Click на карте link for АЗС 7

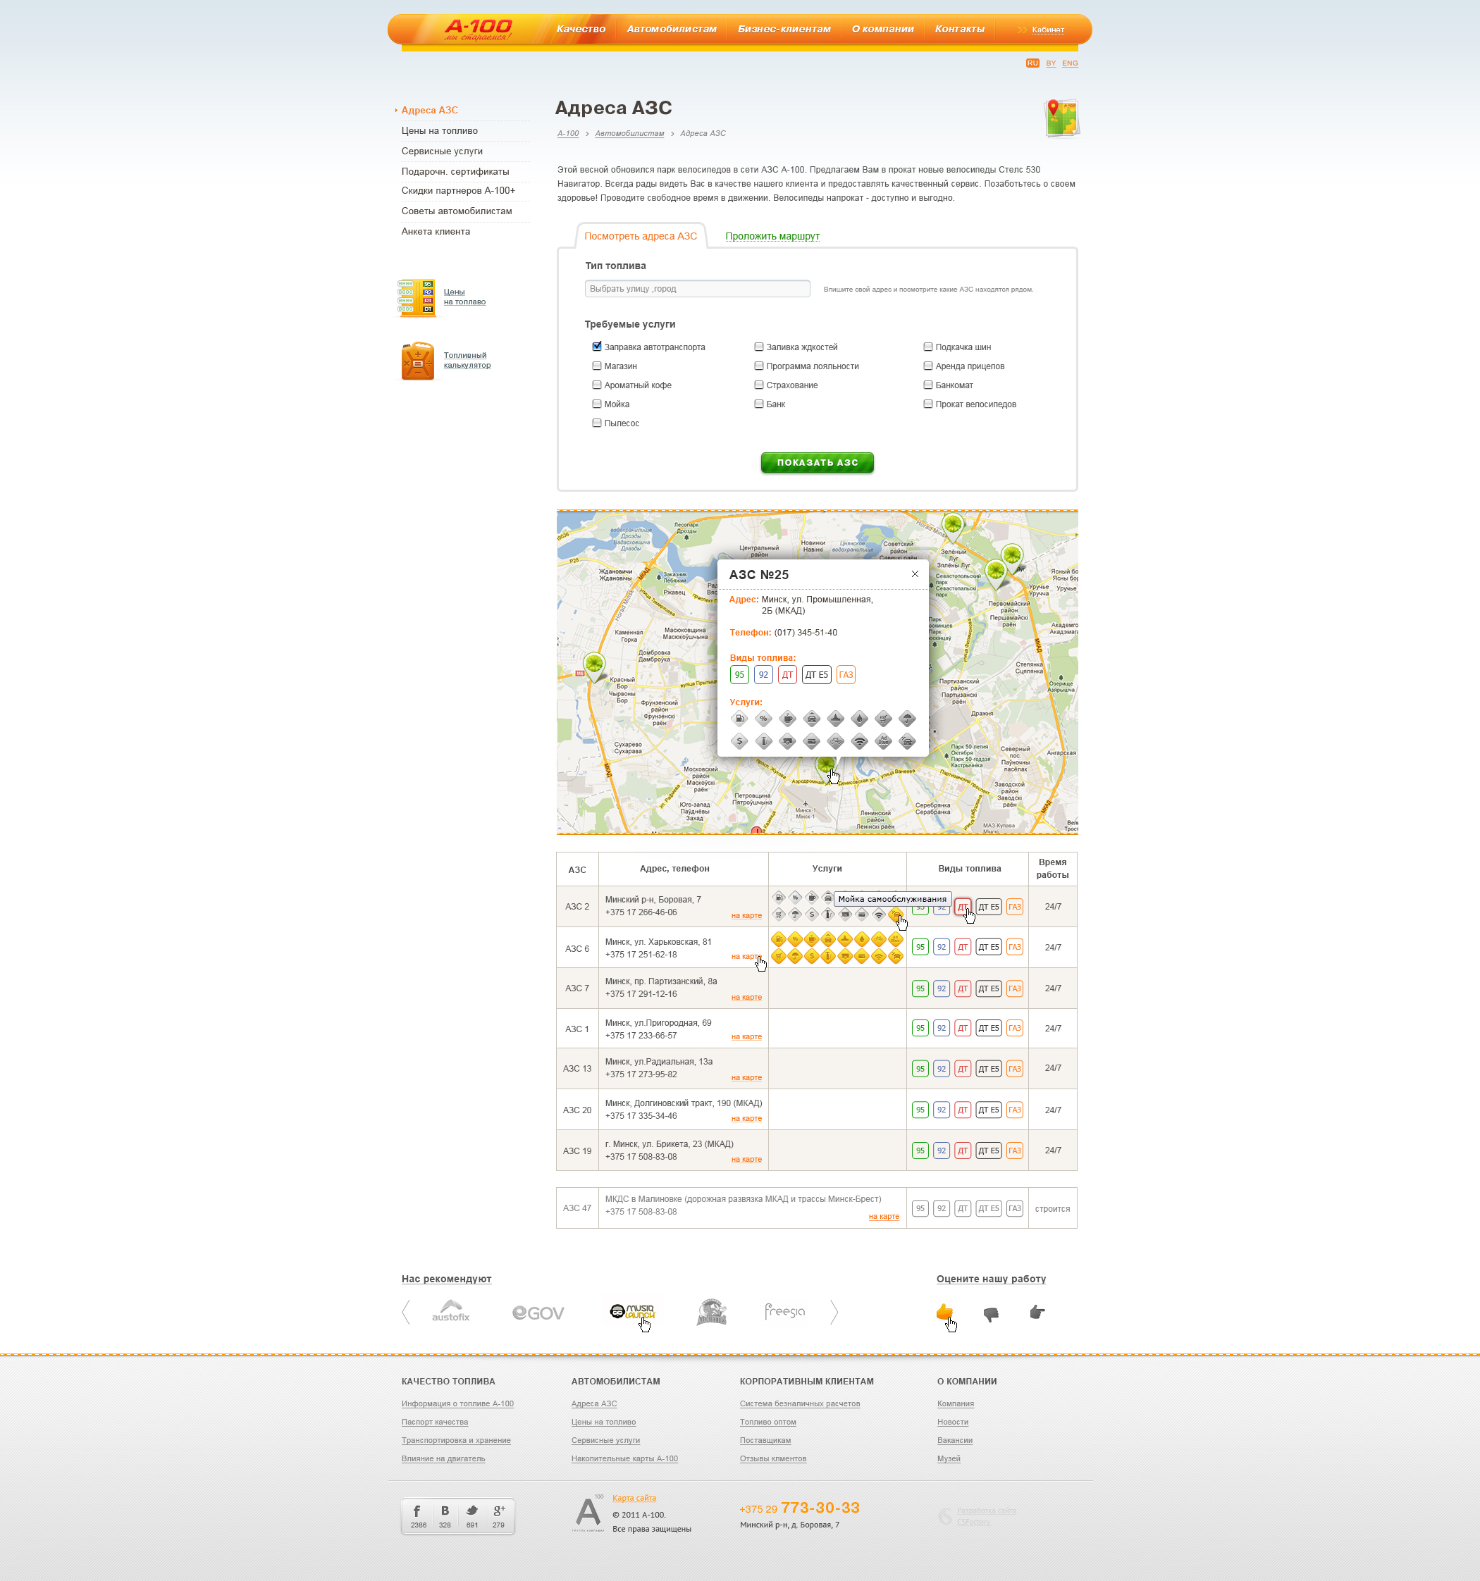click(x=746, y=997)
